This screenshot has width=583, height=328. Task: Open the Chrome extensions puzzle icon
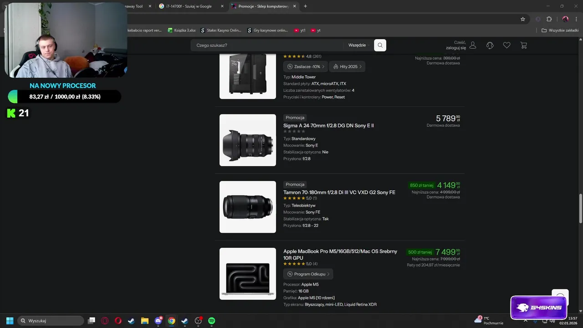549,19
